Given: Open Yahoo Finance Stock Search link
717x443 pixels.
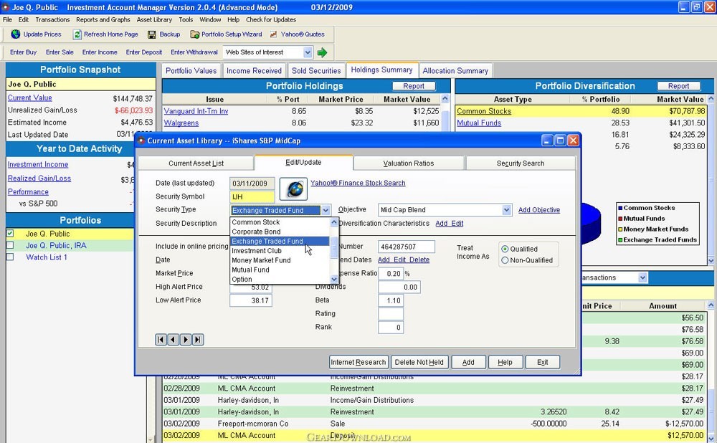Looking at the screenshot, I should (x=358, y=183).
